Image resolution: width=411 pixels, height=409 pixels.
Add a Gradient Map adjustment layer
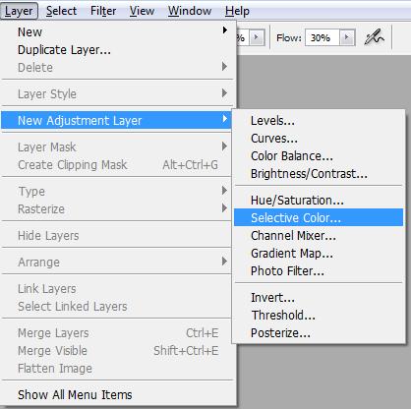319,253
